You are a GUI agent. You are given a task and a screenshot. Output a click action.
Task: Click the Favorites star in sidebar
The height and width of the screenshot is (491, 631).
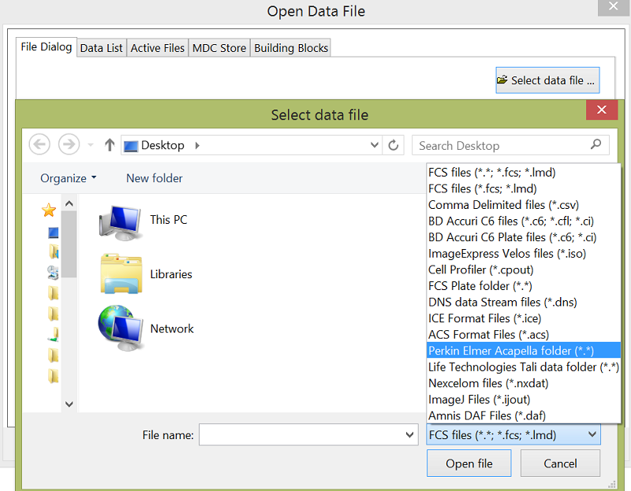point(49,210)
